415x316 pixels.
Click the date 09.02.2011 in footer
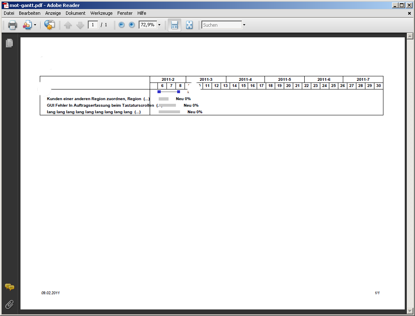point(50,293)
